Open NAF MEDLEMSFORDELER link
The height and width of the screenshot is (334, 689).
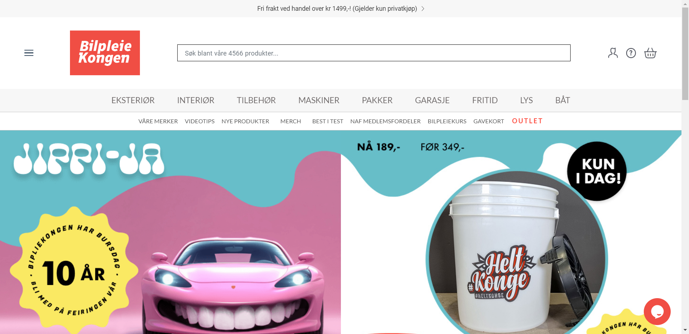(385, 121)
